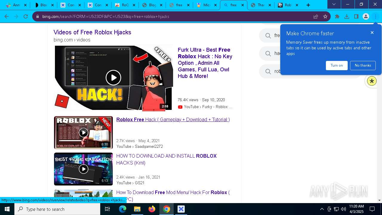The width and height of the screenshot is (382, 215).
Task: Select first related search suggestion 'fre'
Action: point(269,36)
